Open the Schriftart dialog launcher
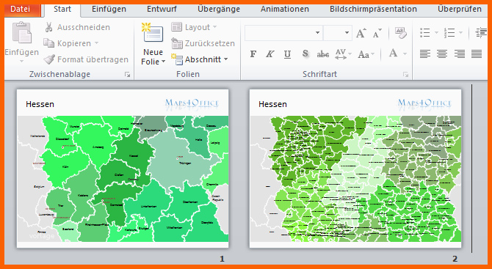The width and height of the screenshot is (492, 269). click(x=405, y=75)
